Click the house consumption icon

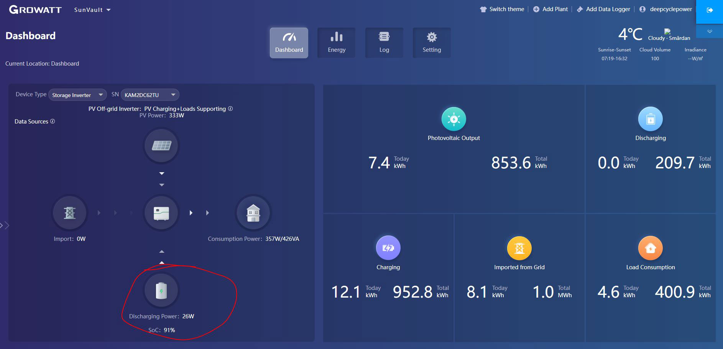click(253, 213)
